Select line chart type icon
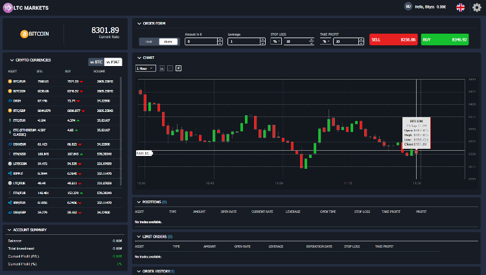The width and height of the screenshot is (486, 275). tap(170, 69)
